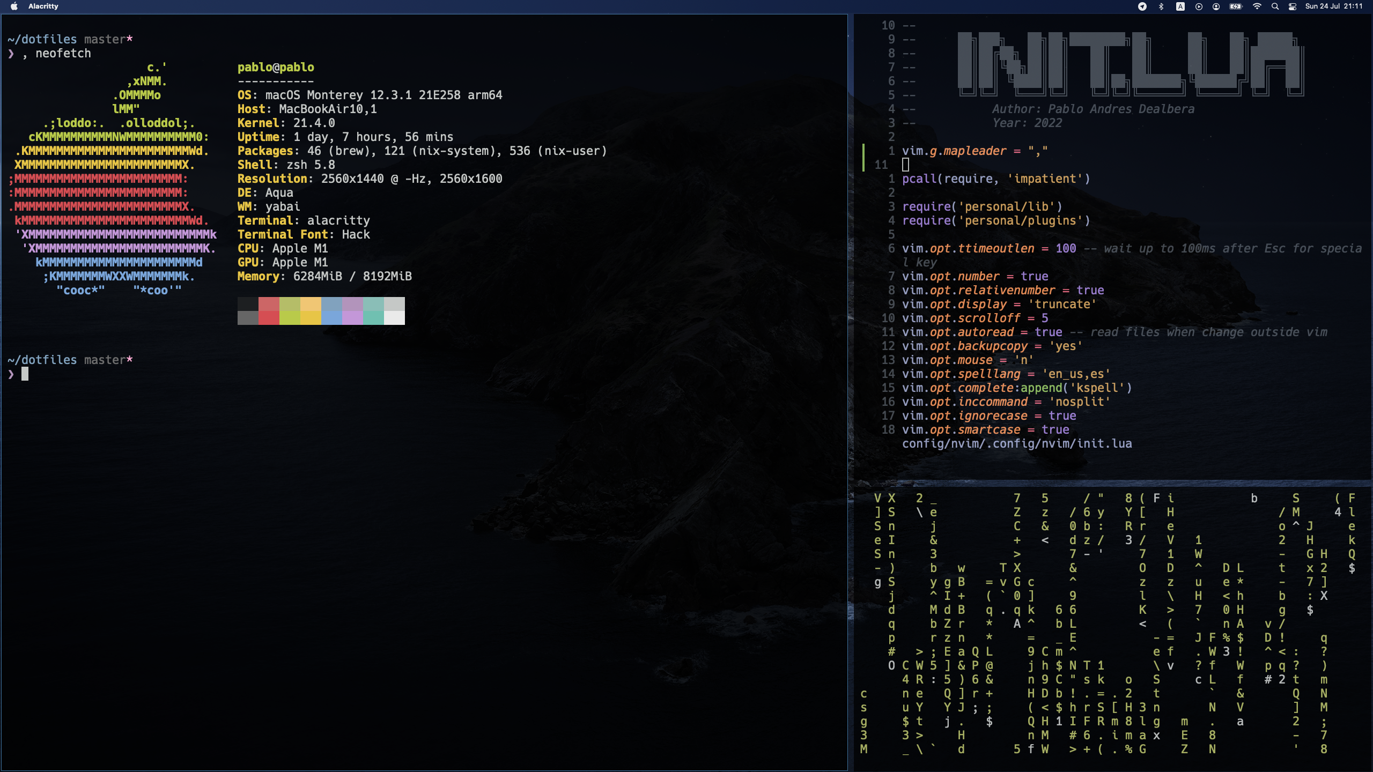Click the vim cursor on line 11
This screenshot has height=772, width=1373.
coord(906,165)
